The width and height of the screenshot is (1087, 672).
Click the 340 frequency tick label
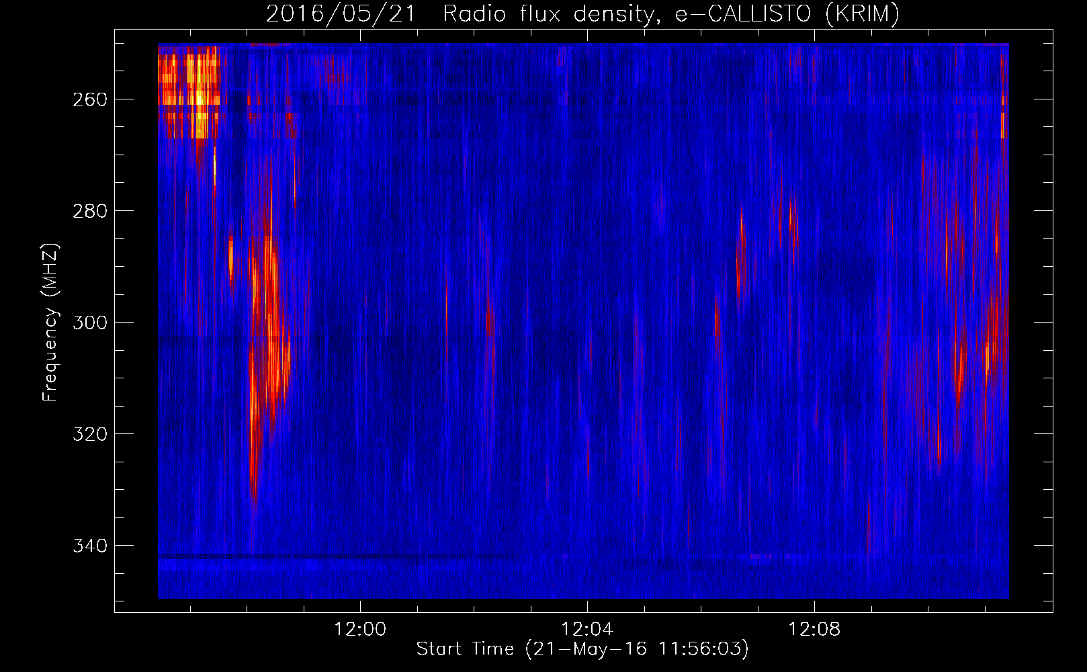(x=89, y=546)
